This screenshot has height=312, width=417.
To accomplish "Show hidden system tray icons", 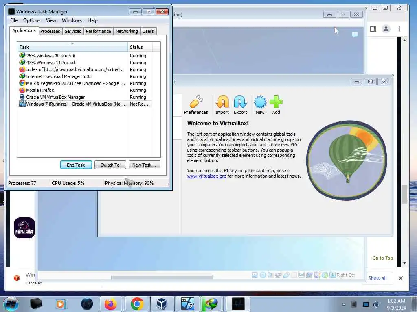I will coord(344,304).
